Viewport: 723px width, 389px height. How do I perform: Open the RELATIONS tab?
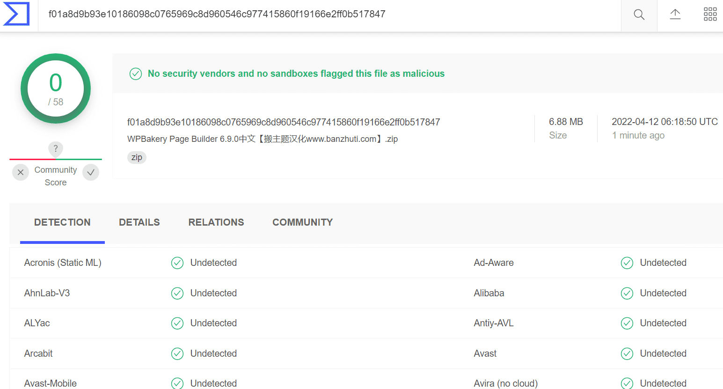216,222
